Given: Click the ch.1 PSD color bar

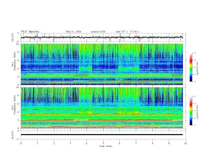Looking at the screenshot, I should tap(191, 67).
